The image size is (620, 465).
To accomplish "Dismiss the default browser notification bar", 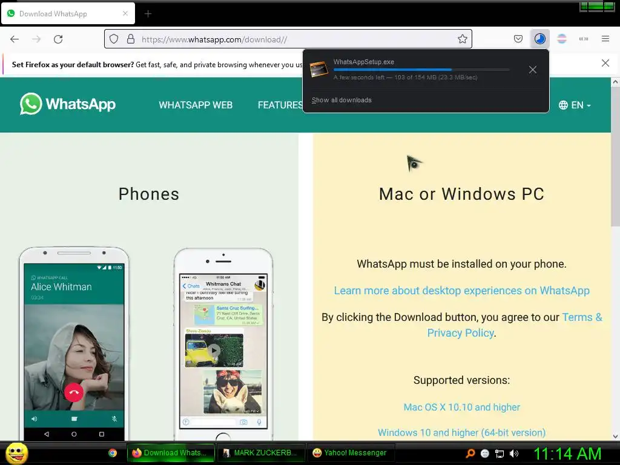I will (x=605, y=63).
